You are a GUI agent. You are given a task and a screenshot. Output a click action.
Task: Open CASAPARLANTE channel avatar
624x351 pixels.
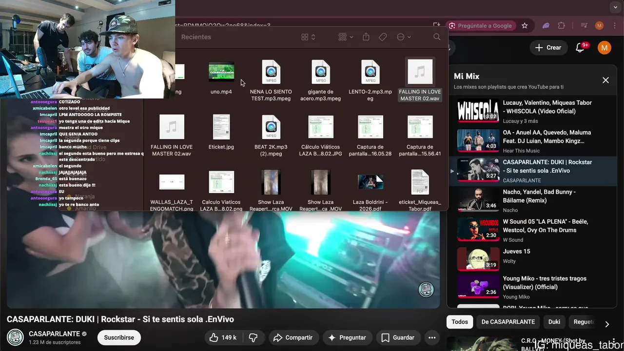[x=15, y=337]
